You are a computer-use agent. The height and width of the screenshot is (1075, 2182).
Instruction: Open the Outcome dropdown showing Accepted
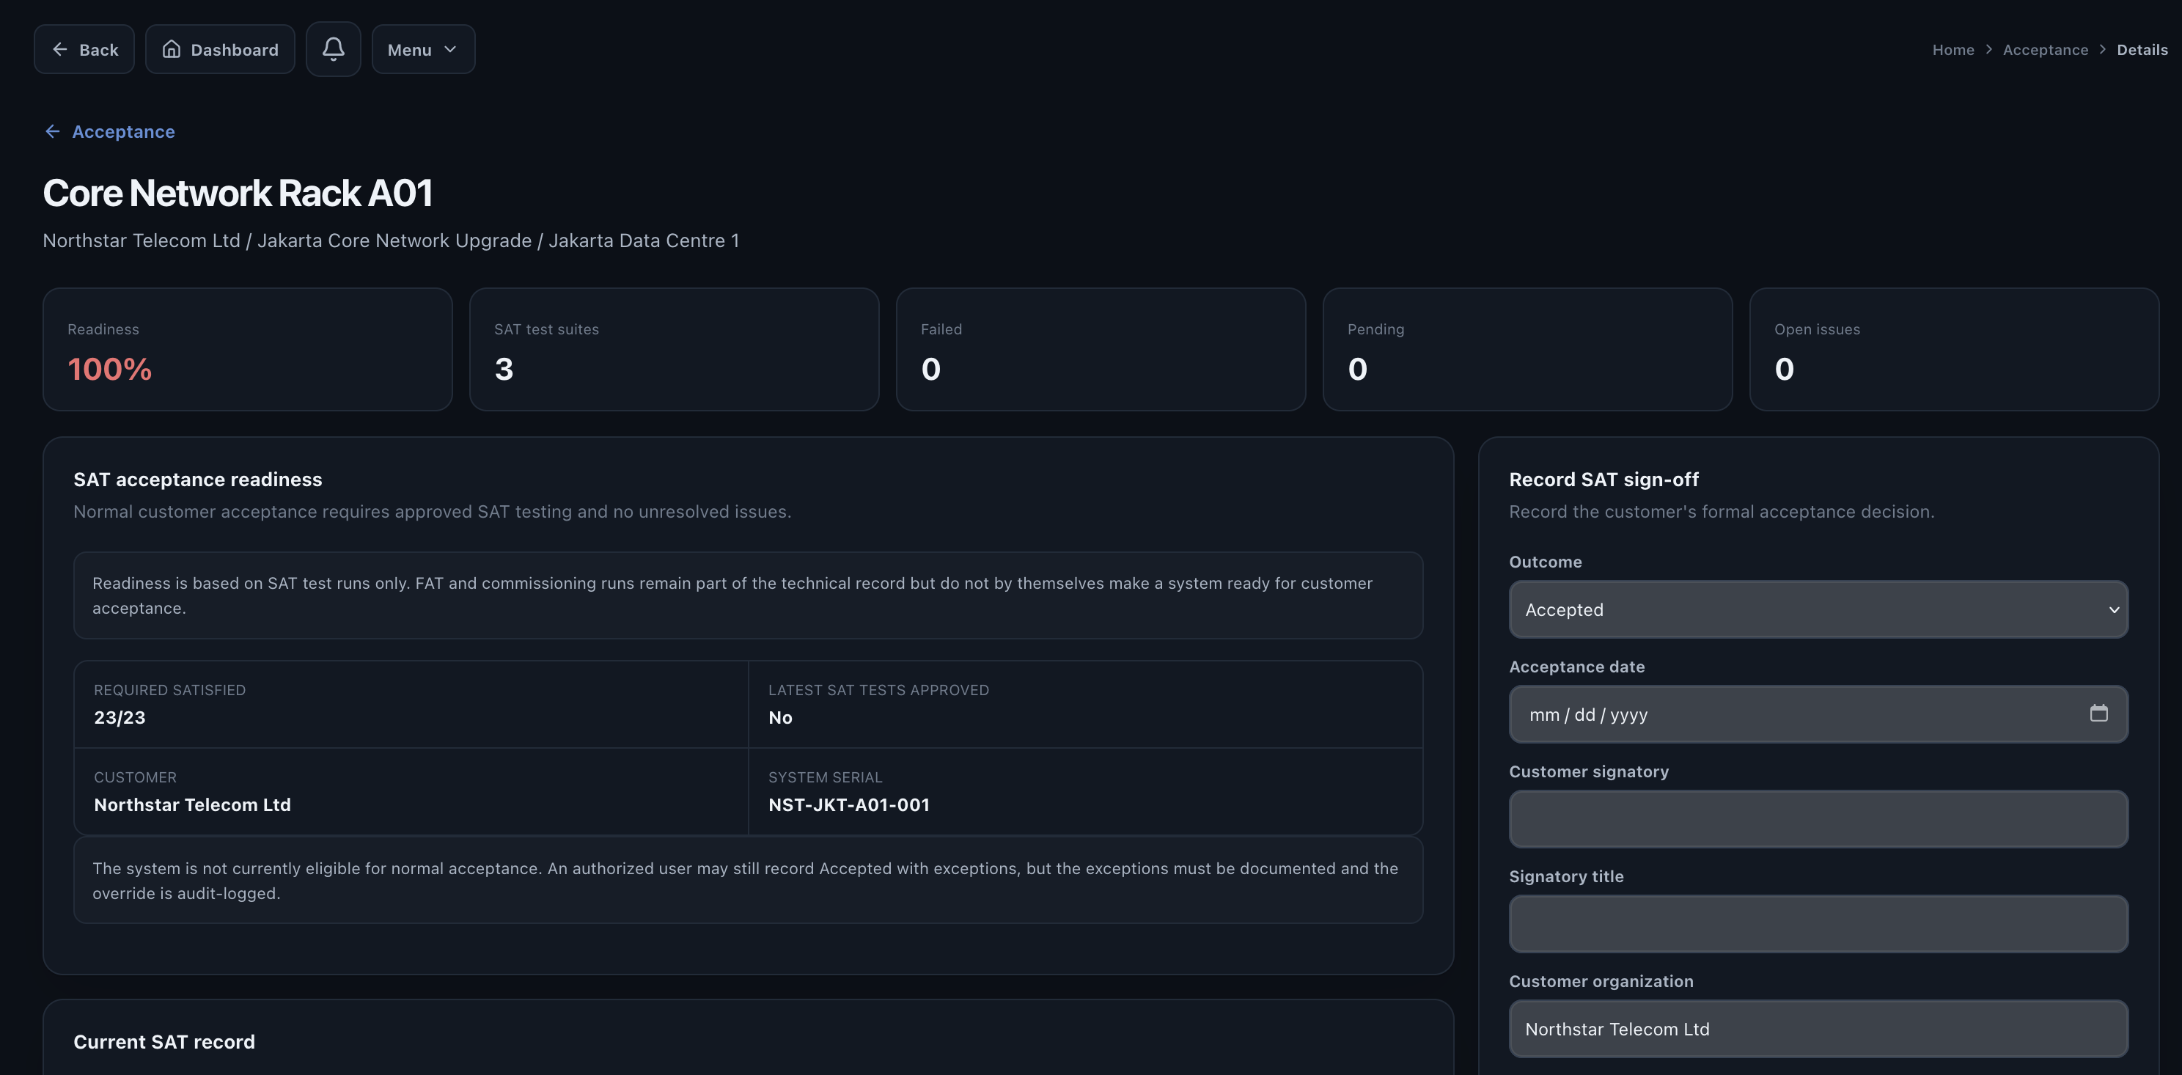point(1818,609)
